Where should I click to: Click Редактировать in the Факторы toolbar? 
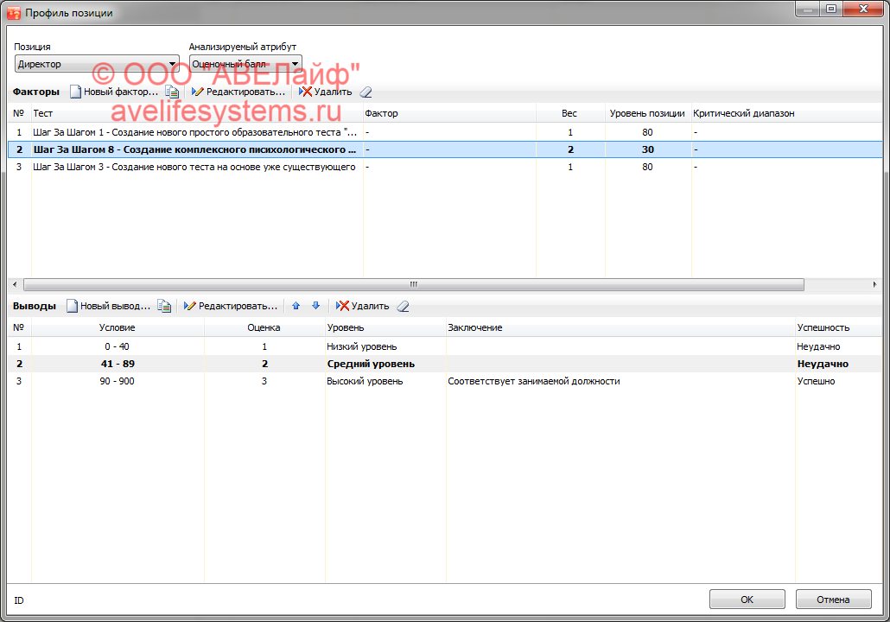click(x=238, y=92)
